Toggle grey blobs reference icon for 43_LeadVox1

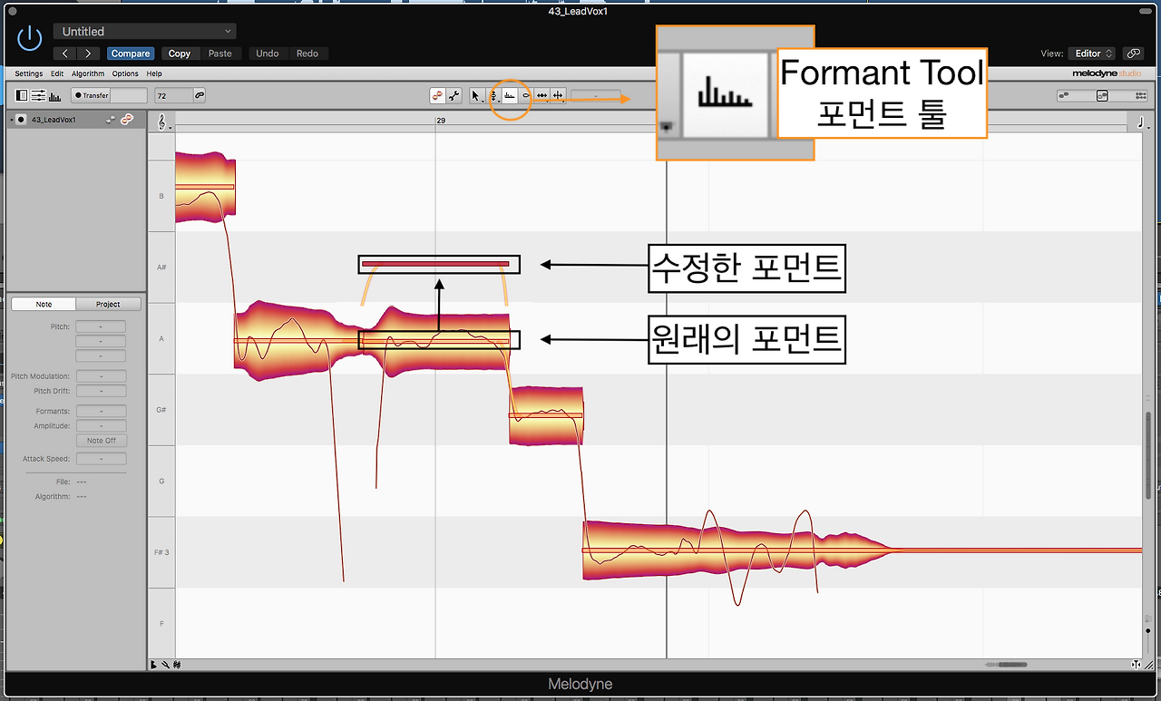coord(111,120)
